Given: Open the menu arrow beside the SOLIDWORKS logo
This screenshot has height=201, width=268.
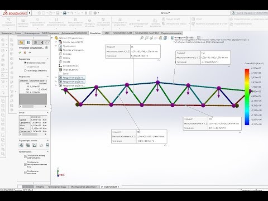Looking at the screenshot, I should [30, 13].
